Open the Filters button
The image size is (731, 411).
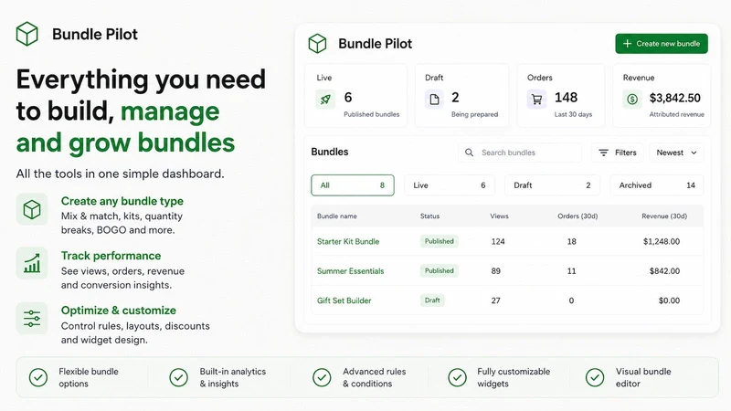click(618, 153)
